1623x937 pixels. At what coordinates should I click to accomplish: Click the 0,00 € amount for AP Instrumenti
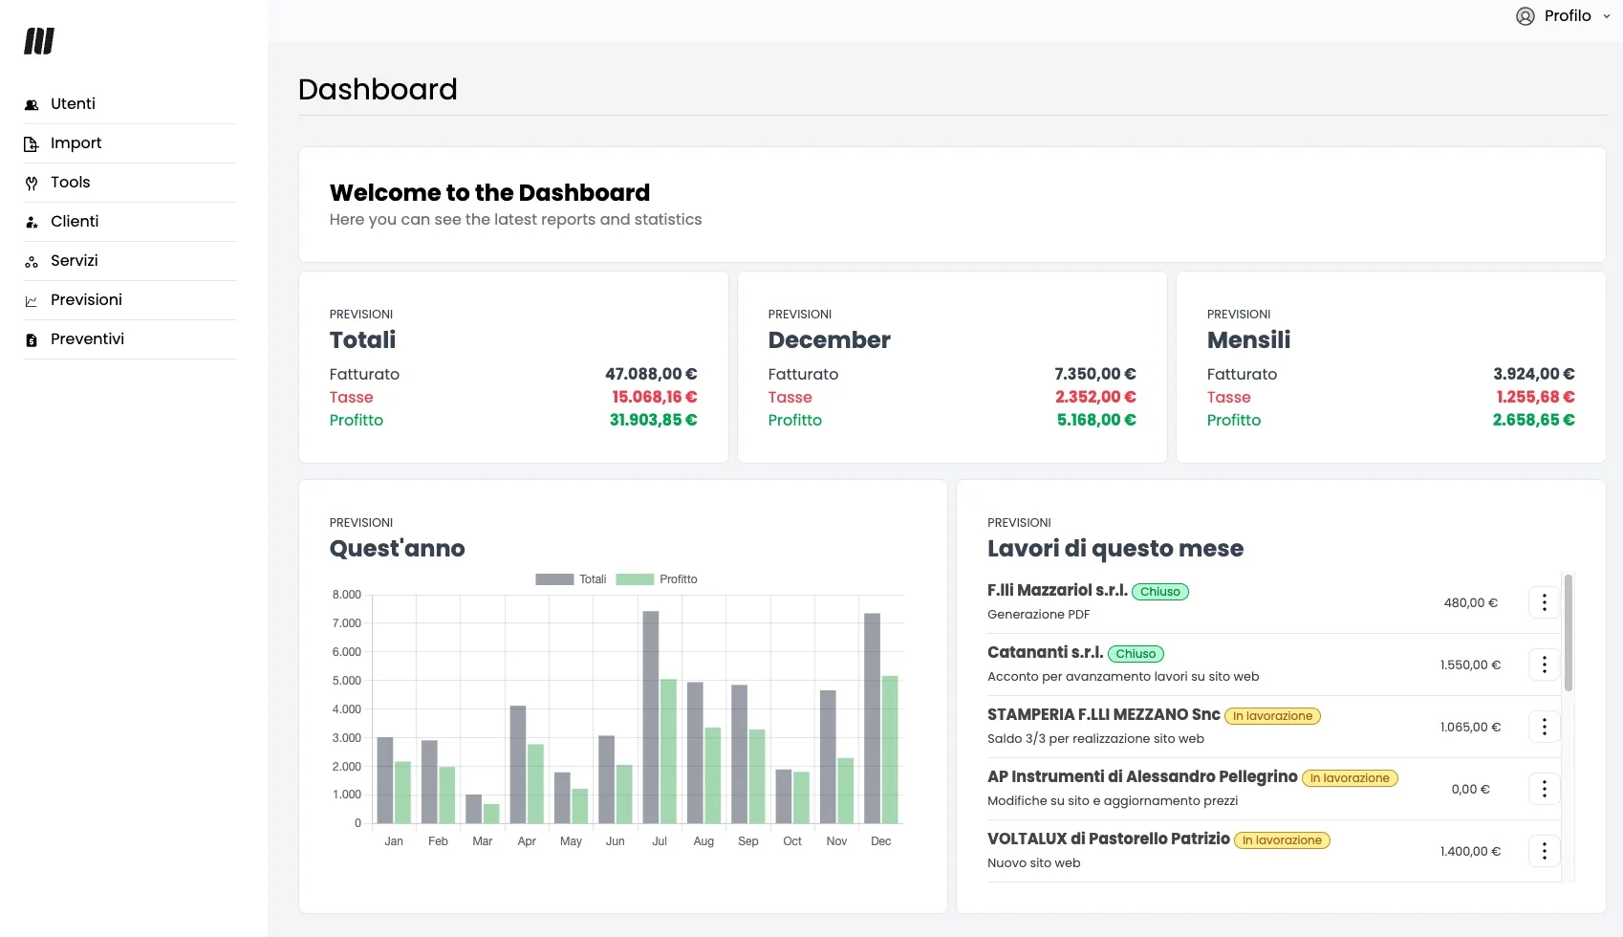(x=1471, y=790)
